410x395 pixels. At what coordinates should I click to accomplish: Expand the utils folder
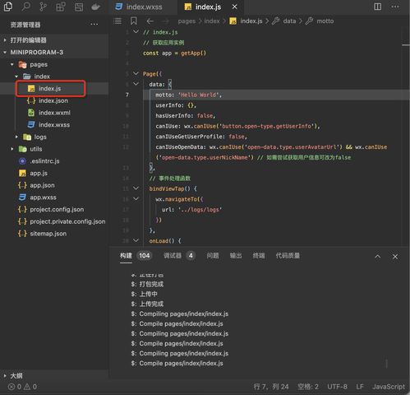pyautogui.click(x=12, y=149)
